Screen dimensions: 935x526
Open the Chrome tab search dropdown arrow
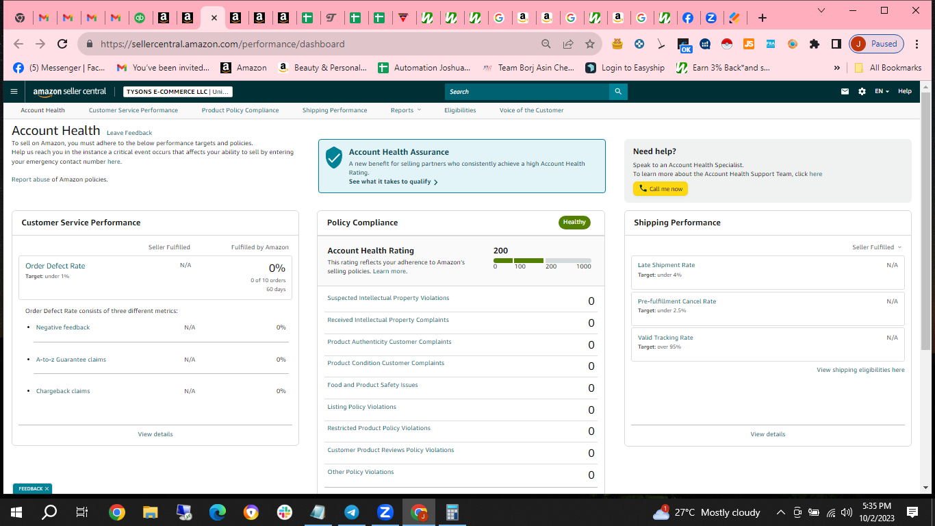click(x=821, y=10)
